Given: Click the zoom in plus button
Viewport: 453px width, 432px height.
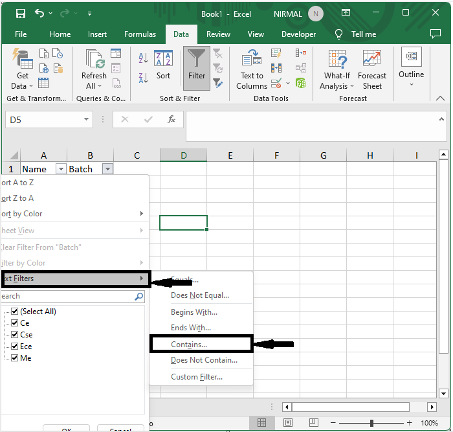Looking at the screenshot, I should (x=410, y=423).
